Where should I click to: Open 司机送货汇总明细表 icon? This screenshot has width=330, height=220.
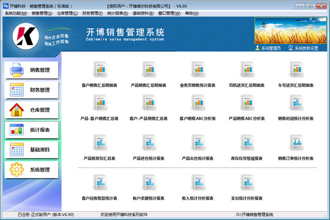pyautogui.click(x=248, y=69)
